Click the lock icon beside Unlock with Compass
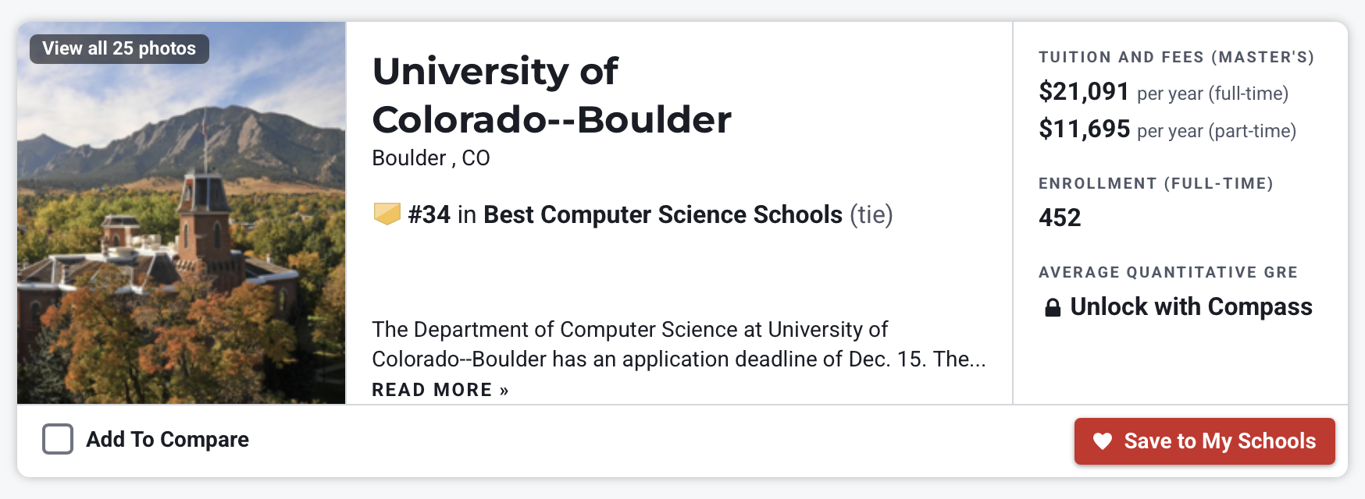This screenshot has height=499, width=1365. coord(1053,308)
